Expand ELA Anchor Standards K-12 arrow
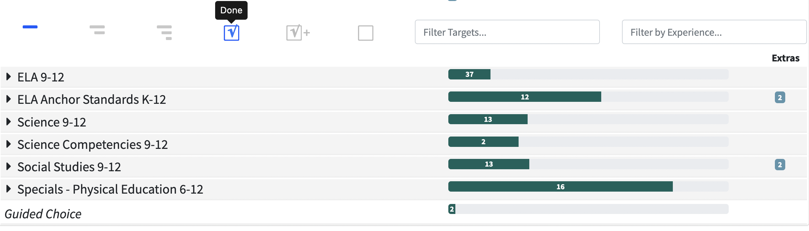The image size is (809, 231). [9, 99]
